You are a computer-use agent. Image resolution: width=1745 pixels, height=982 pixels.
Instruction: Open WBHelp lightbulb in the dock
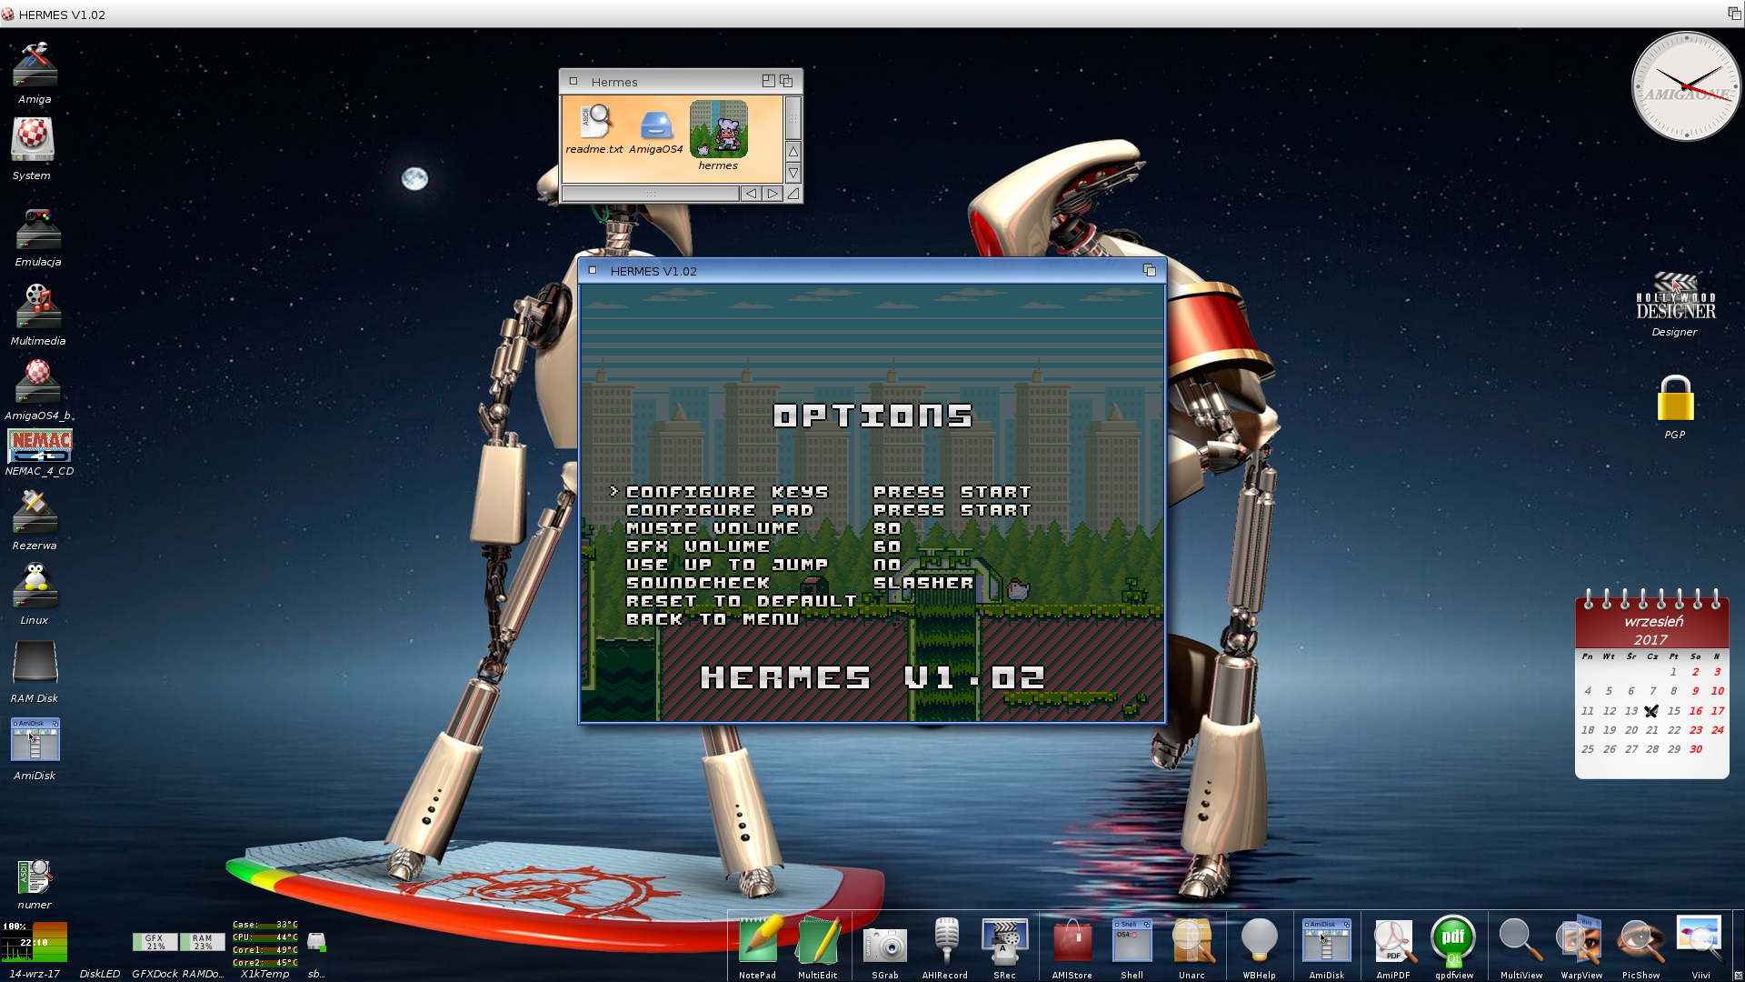tap(1260, 940)
